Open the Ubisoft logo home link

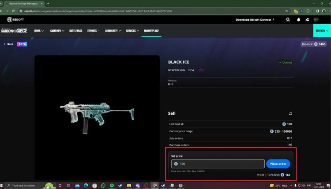coord(15,19)
